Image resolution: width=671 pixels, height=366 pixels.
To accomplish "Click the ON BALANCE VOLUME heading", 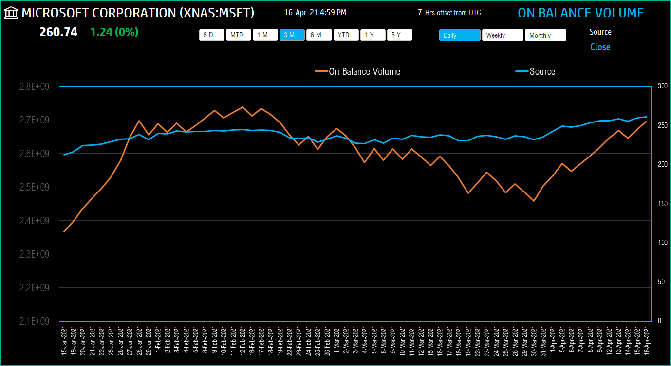I will tap(581, 13).
